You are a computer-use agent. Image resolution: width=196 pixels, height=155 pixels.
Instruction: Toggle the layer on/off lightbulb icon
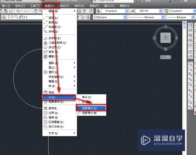point(9,17)
